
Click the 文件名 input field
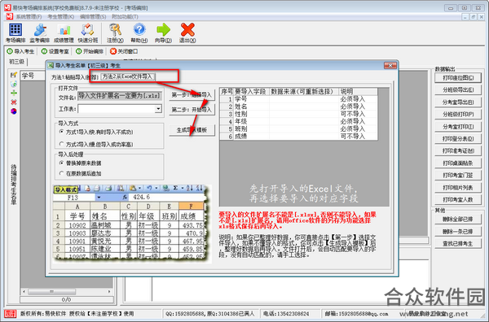click(120, 96)
